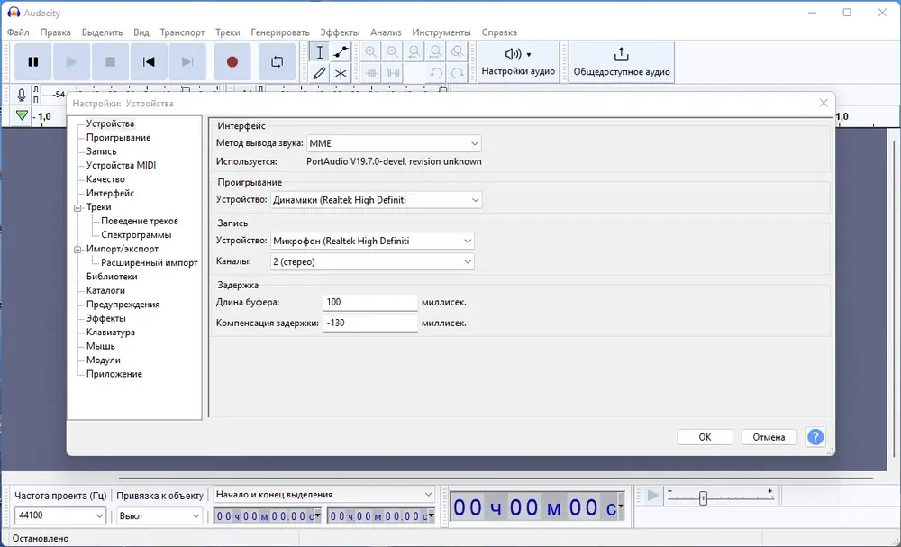Viewport: 901px width, 547px height.
Task: Click Fit project to width icon
Action: pos(435,52)
